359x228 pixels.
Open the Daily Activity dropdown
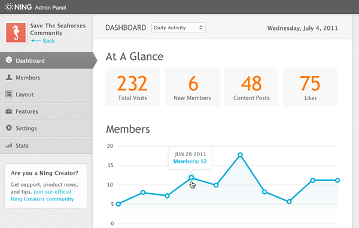[x=178, y=28]
